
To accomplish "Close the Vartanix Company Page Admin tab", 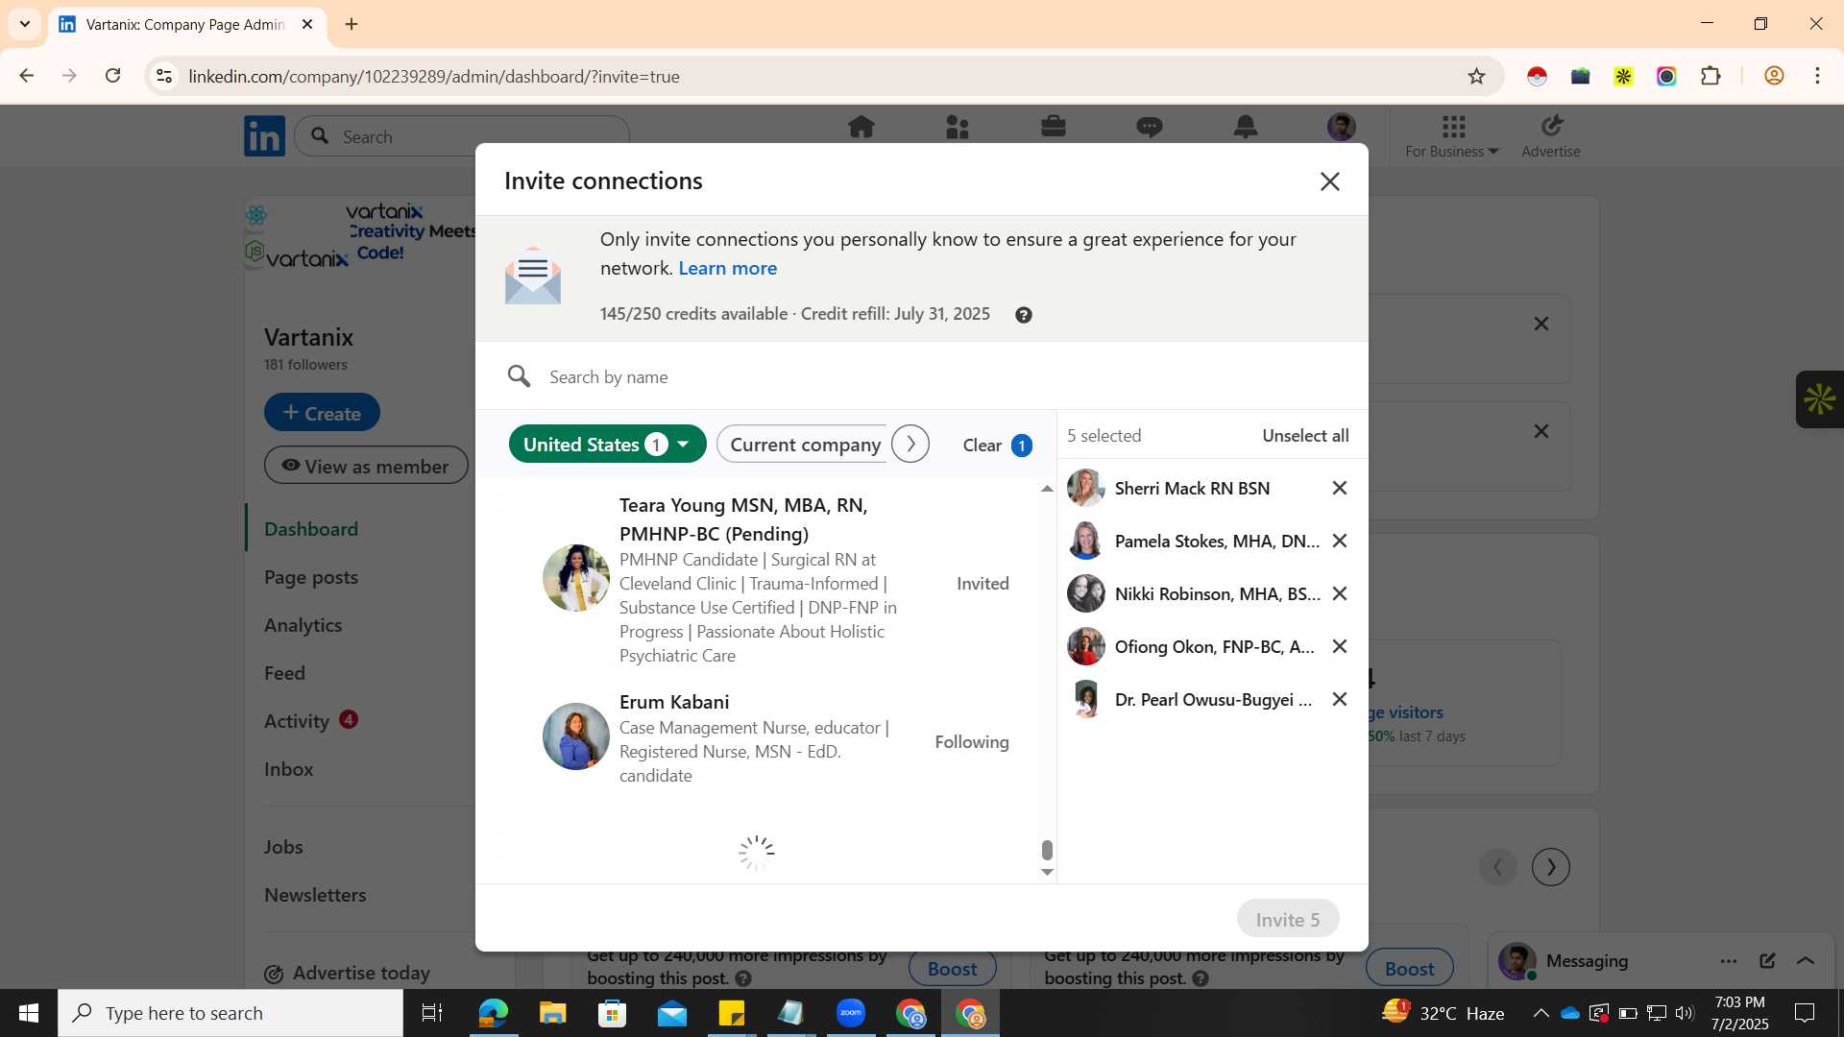I will pos(307,24).
